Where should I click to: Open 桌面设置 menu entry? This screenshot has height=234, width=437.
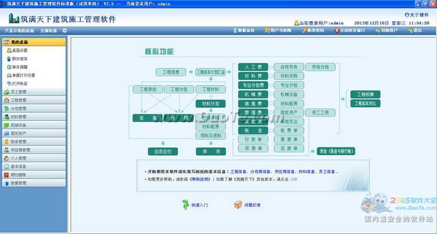point(20,50)
